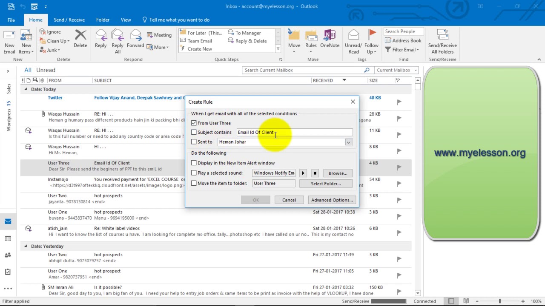
Task: Open the Clean Up dropdown
Action: coord(54,41)
